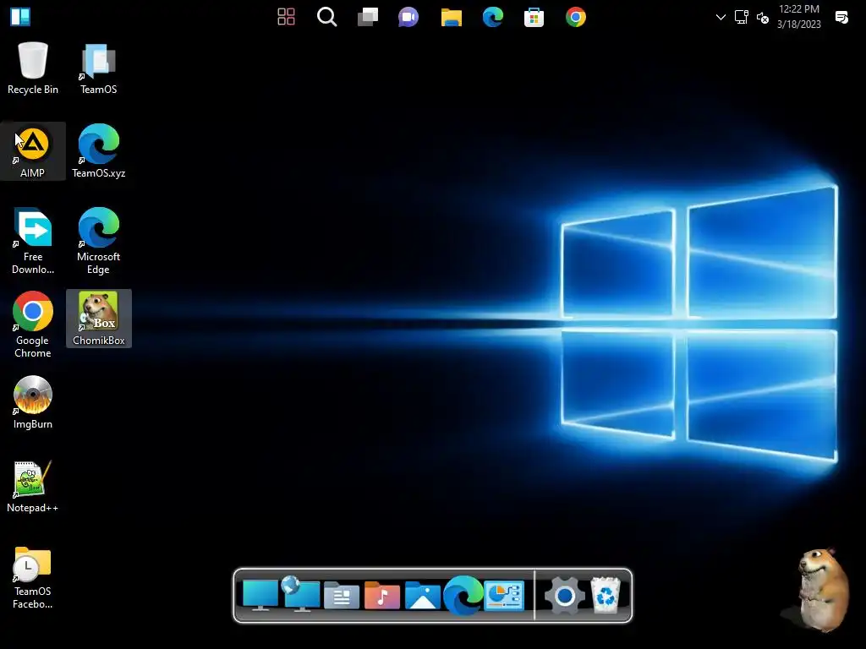Select the Free Download Manager shortcut
The width and height of the screenshot is (866, 649).
point(33,241)
